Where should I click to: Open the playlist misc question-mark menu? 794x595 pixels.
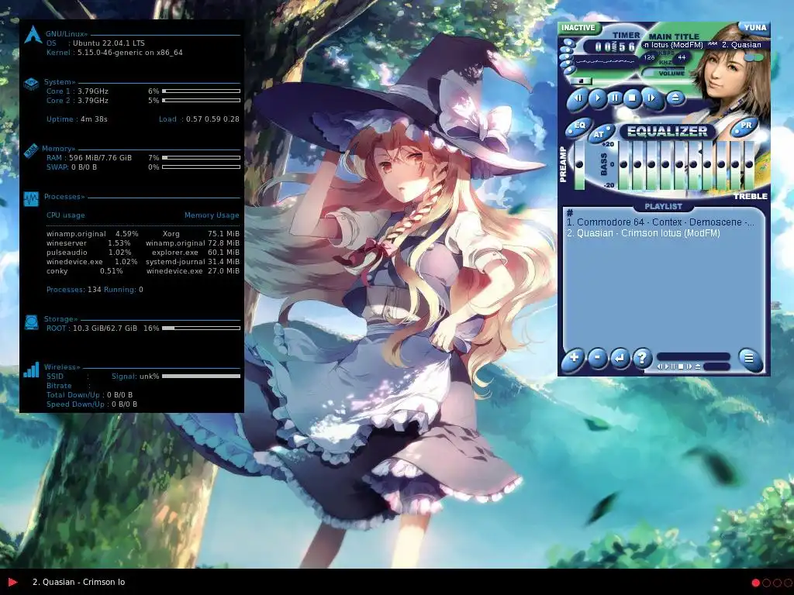[642, 358]
